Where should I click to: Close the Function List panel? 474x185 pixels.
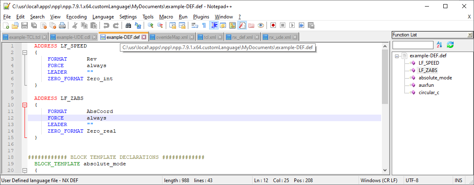click(470, 35)
